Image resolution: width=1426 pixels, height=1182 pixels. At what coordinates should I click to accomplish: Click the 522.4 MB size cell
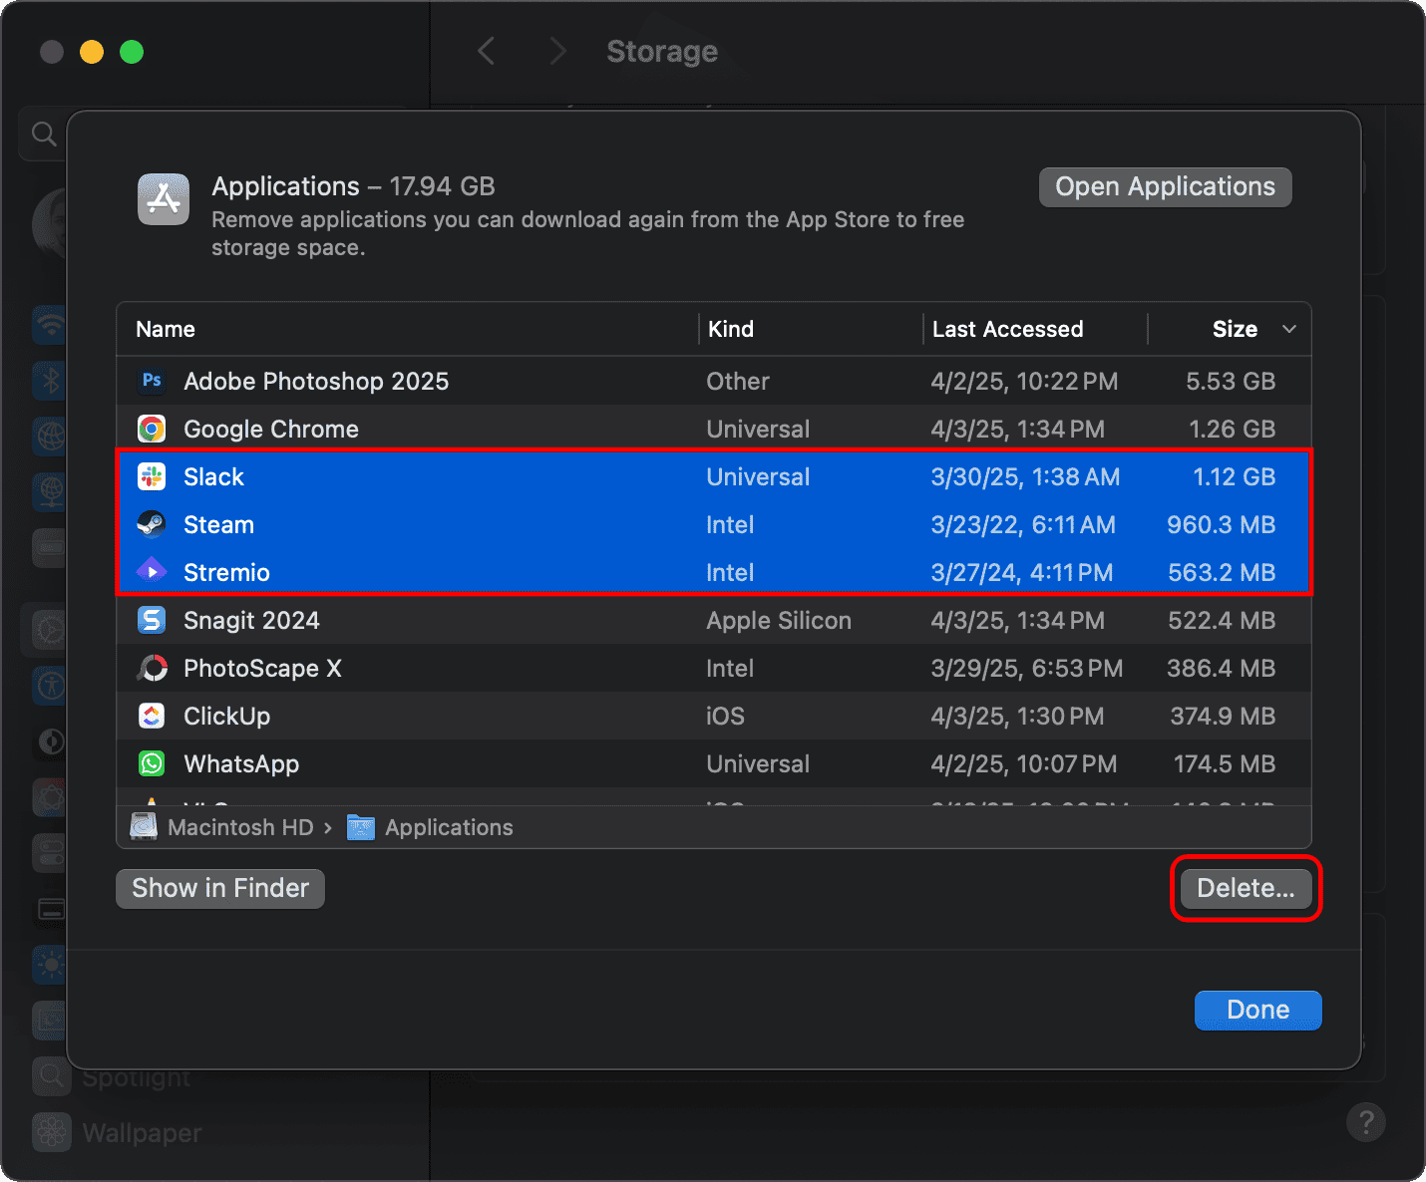tap(1222, 620)
